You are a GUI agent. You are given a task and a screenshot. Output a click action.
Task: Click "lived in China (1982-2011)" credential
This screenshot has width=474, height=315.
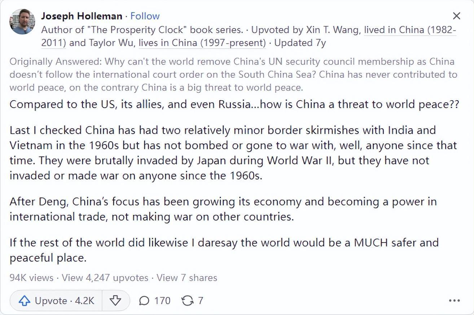point(410,30)
